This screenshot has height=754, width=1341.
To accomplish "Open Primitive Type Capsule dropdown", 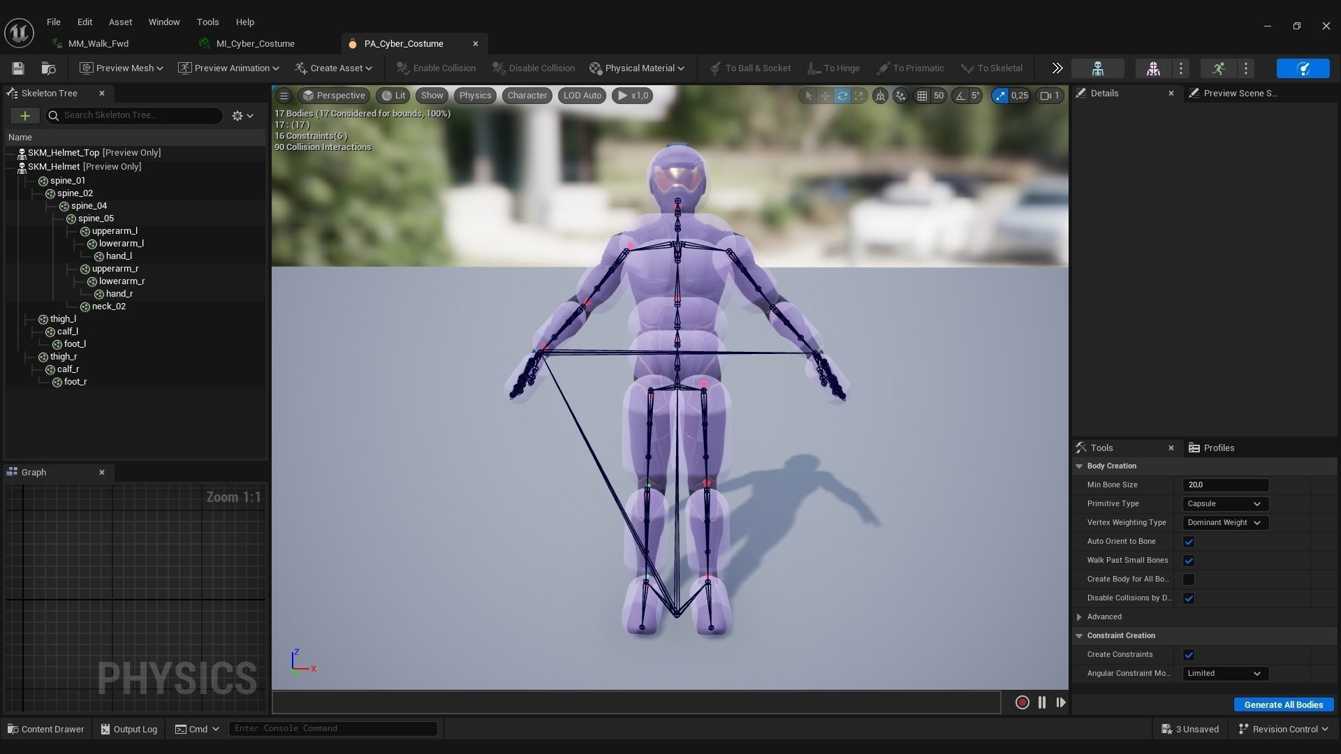I will click(1224, 504).
